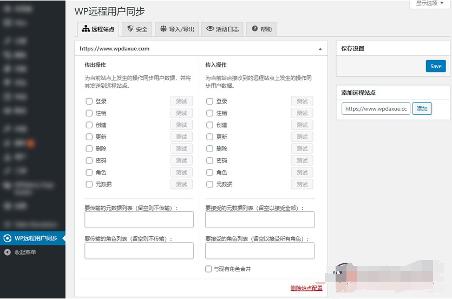Click the 删除站点配置 link
This screenshot has width=452, height=299.
306,288
